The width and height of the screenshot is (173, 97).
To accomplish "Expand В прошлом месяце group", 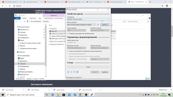I will (x=48, y=44).
